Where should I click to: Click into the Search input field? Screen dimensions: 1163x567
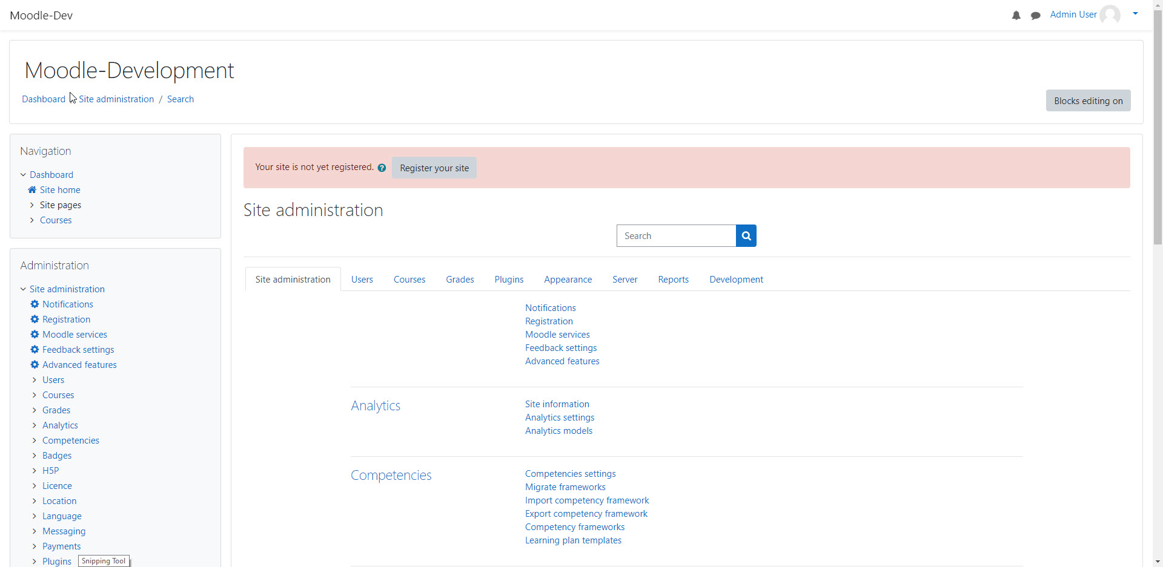click(x=676, y=235)
